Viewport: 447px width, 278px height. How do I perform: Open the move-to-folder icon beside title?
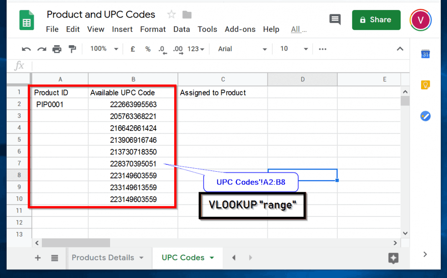click(x=187, y=15)
